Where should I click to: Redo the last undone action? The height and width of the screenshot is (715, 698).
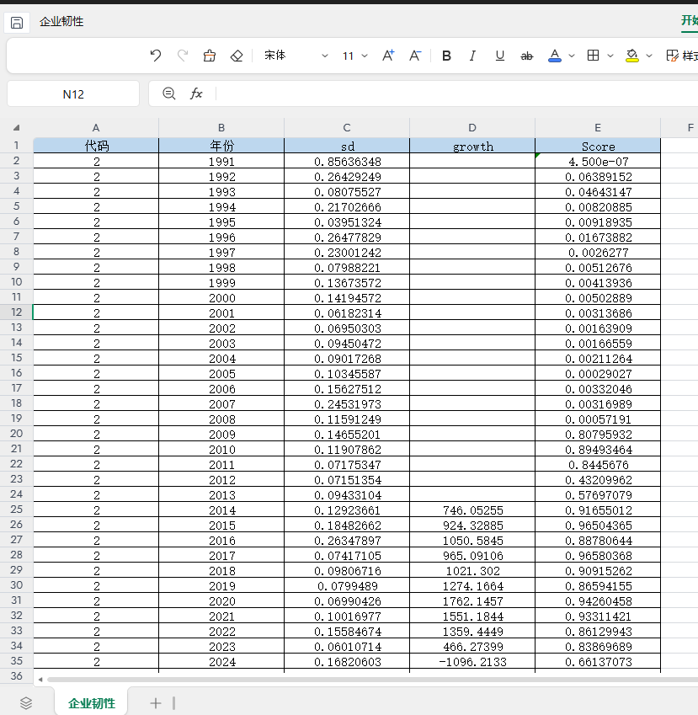(x=183, y=56)
